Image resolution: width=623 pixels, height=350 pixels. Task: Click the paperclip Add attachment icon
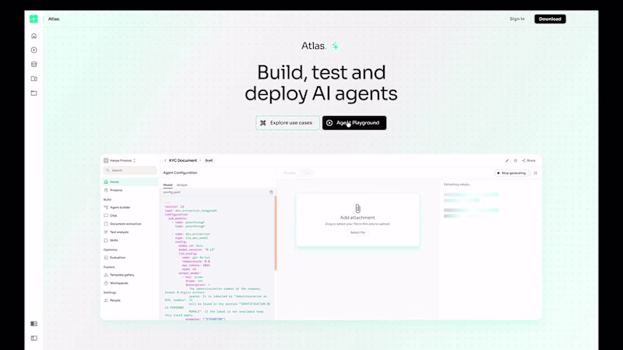click(357, 208)
